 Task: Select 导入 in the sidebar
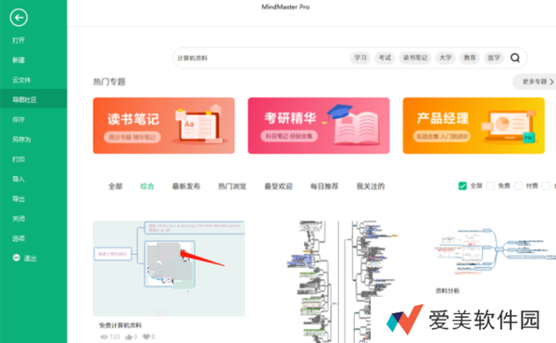(x=19, y=179)
